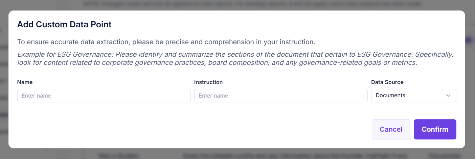Click the blurred purple toggle behind the dialog
The height and width of the screenshot is (159, 475).
469,40
